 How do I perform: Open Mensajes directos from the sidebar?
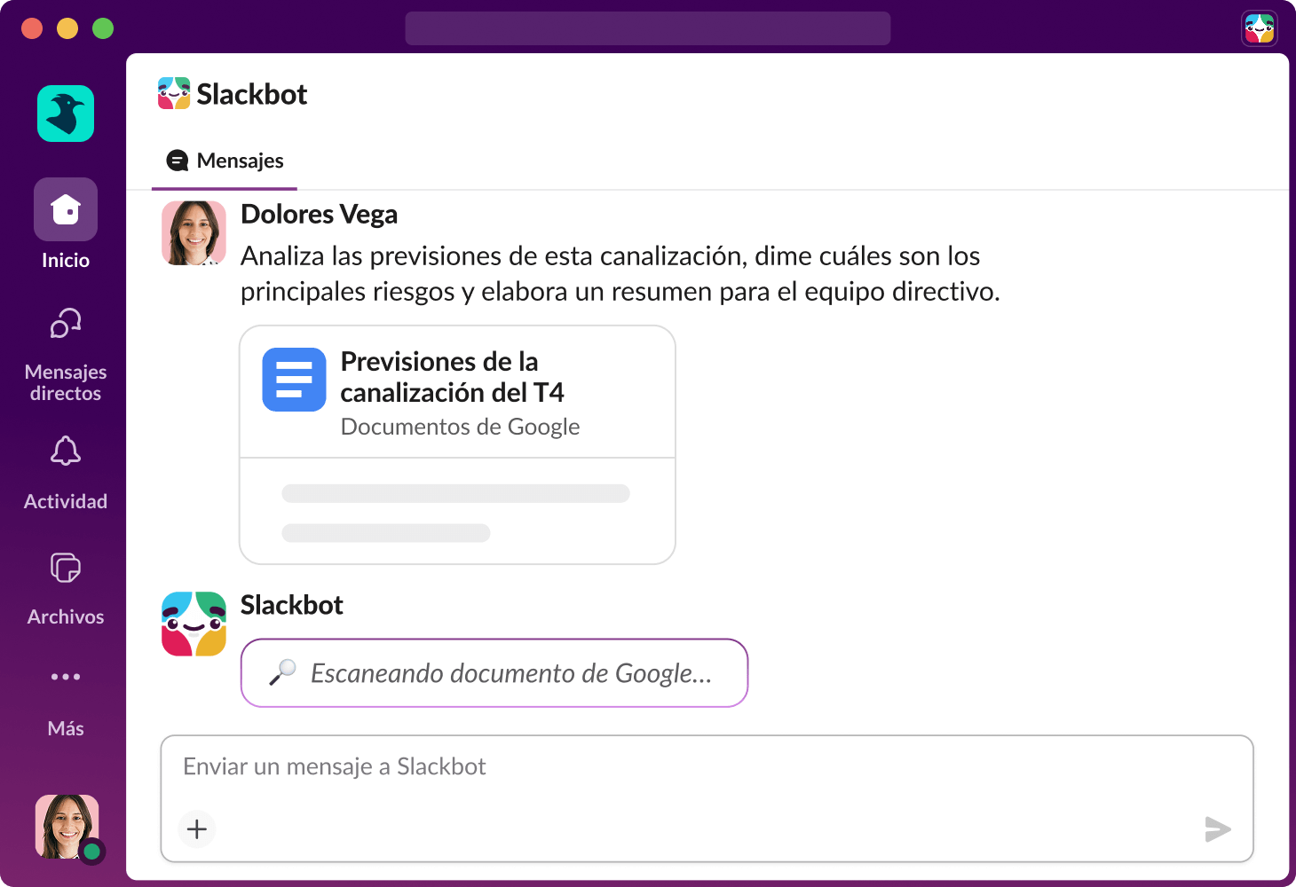click(x=65, y=325)
